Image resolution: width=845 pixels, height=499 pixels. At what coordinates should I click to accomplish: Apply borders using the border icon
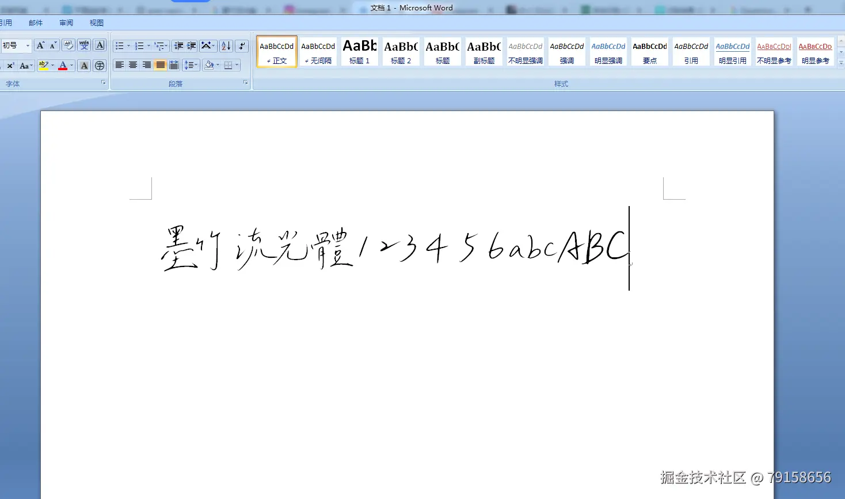pyautogui.click(x=228, y=66)
